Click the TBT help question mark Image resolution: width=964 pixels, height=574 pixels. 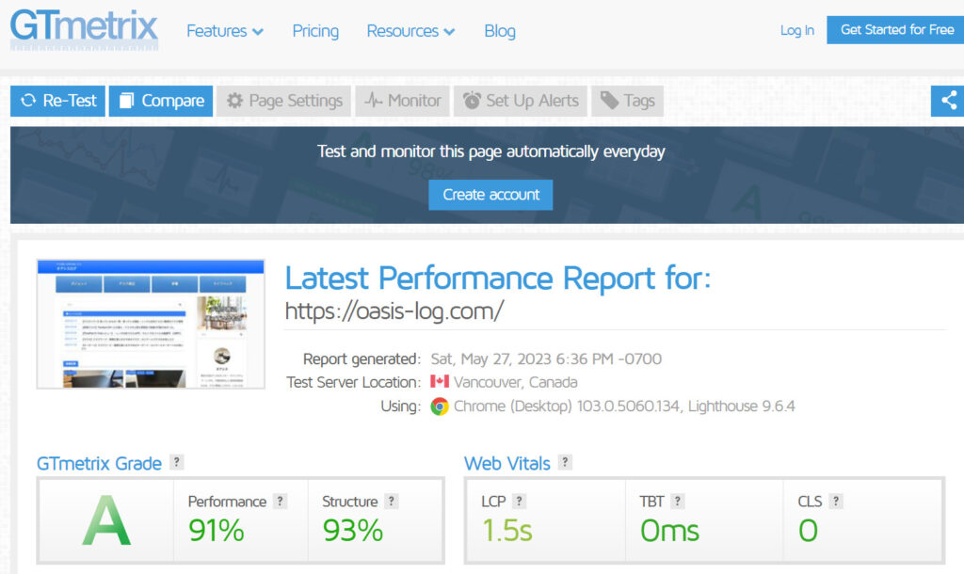pos(678,502)
